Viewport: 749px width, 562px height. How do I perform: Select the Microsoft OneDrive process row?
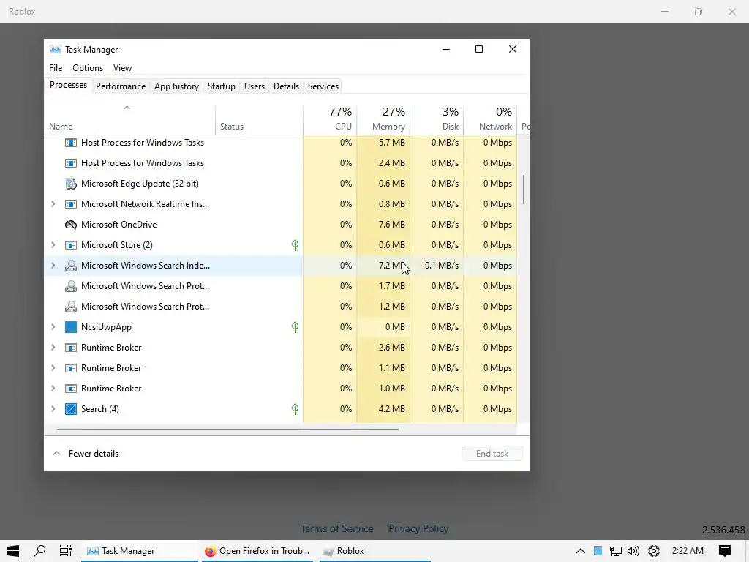[281, 225]
